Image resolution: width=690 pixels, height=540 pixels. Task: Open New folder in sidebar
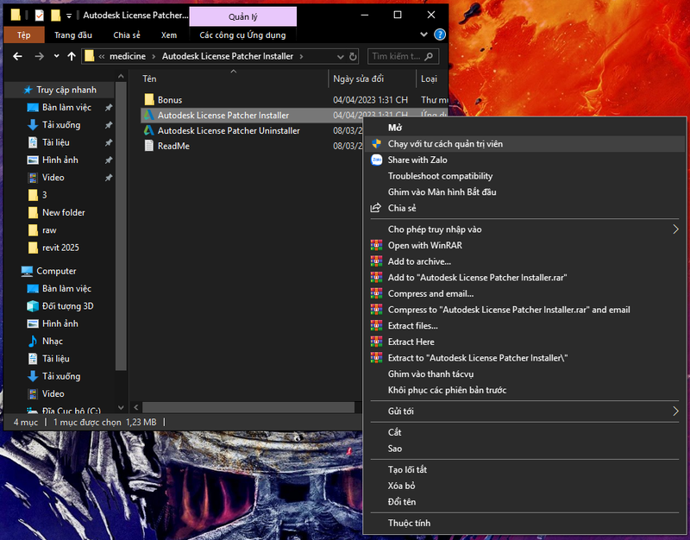point(63,212)
